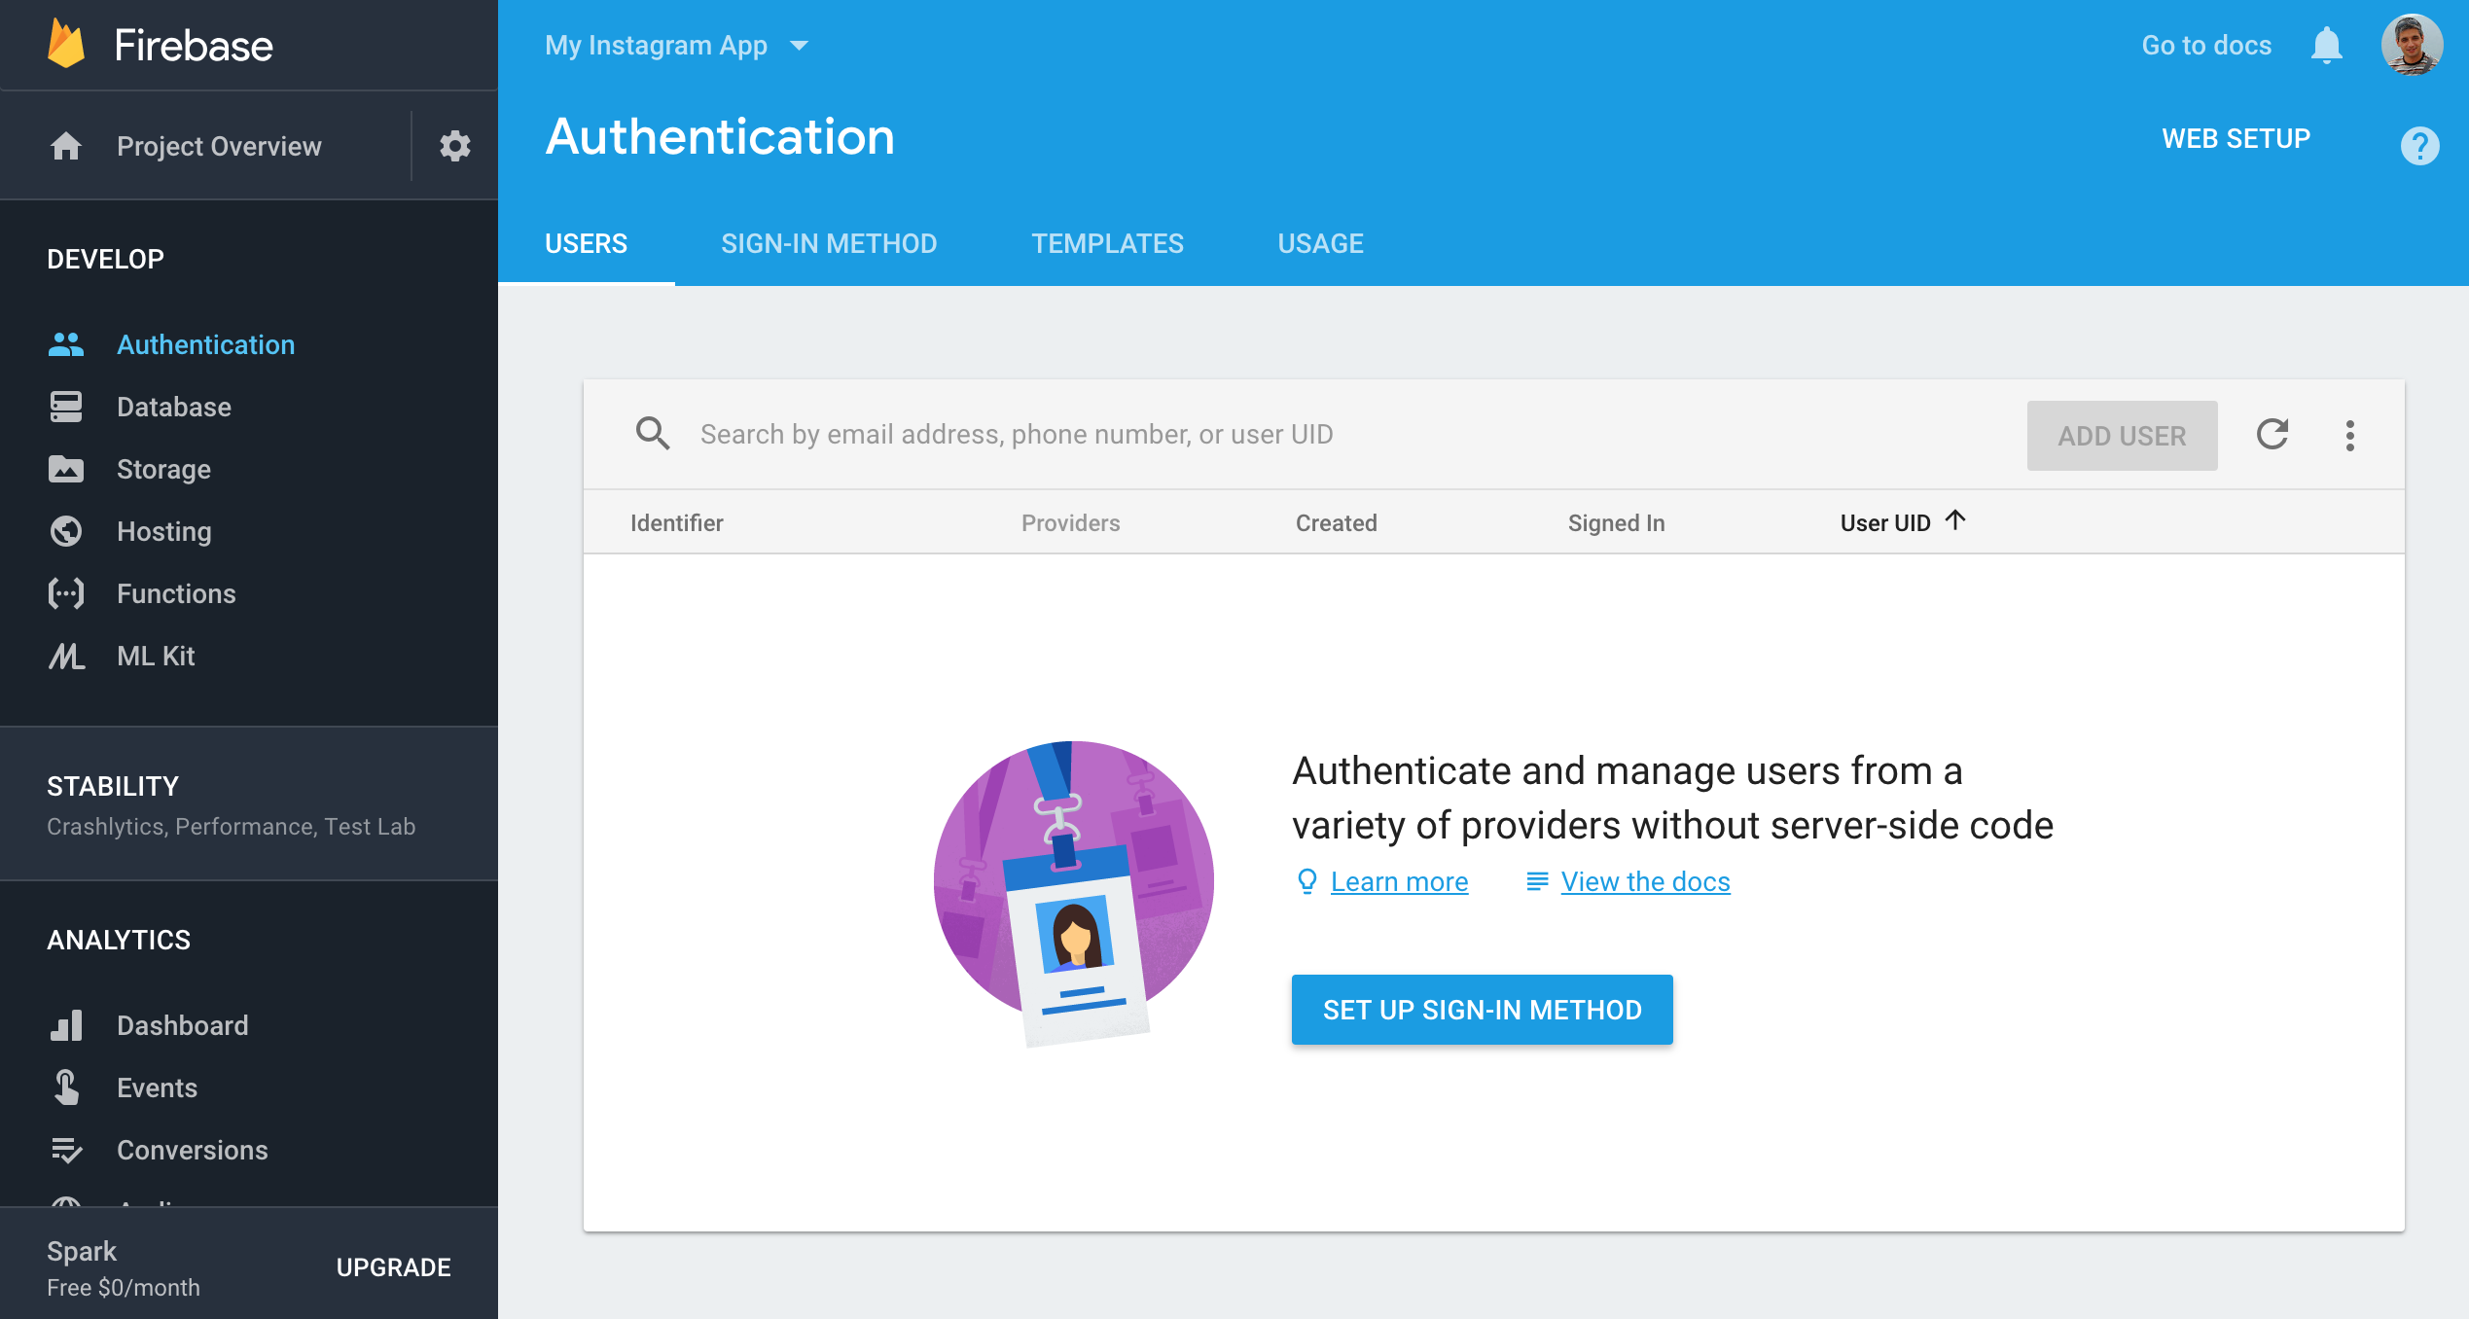Image resolution: width=2469 pixels, height=1319 pixels.
Task: Click the Authentication people icon
Action: (x=66, y=344)
